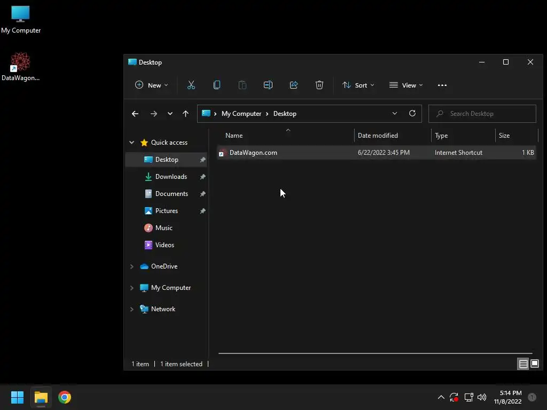Click the volume speaker tray icon
The image size is (547, 410).
(x=482, y=397)
